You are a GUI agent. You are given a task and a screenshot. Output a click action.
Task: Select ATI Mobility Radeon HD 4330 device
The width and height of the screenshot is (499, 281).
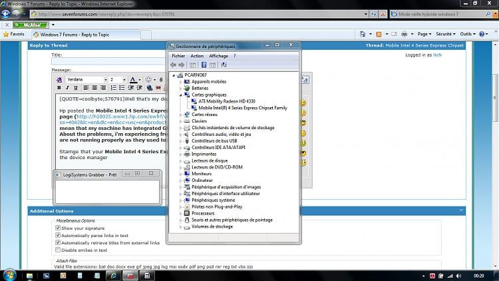click(227, 101)
